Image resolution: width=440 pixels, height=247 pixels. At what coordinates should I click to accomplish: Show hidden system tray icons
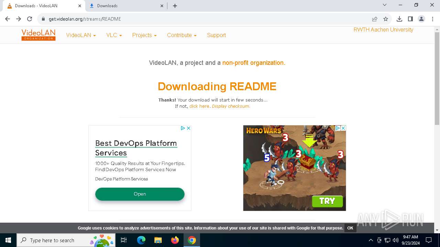371,240
